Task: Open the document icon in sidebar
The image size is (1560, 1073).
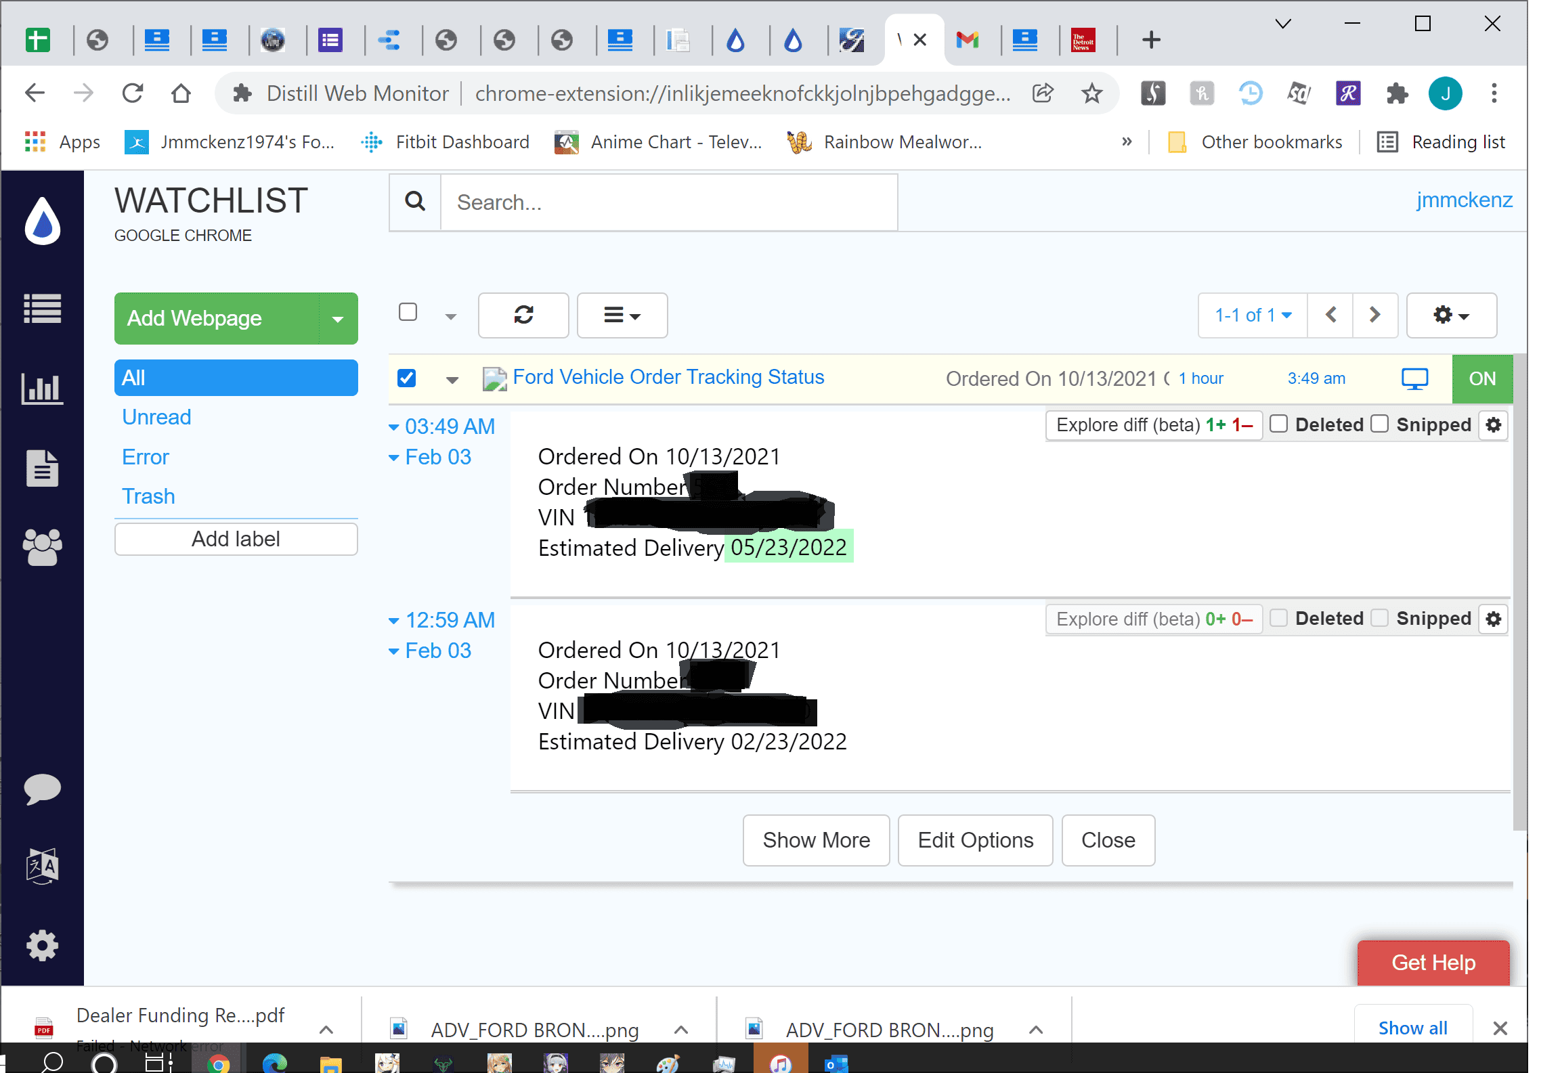Action: (43, 468)
